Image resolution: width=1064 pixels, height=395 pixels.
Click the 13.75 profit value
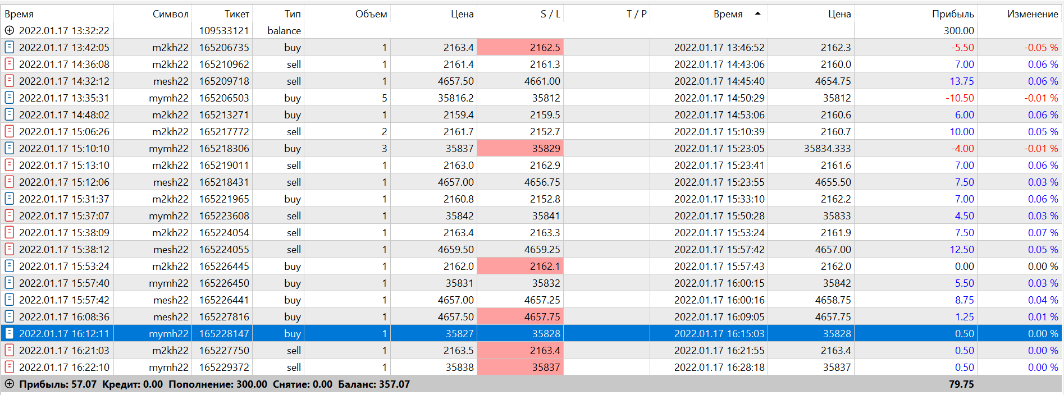(962, 81)
